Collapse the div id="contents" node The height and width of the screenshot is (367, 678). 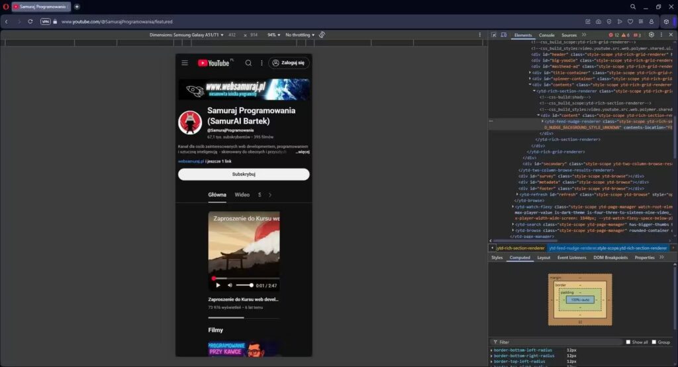(530, 85)
